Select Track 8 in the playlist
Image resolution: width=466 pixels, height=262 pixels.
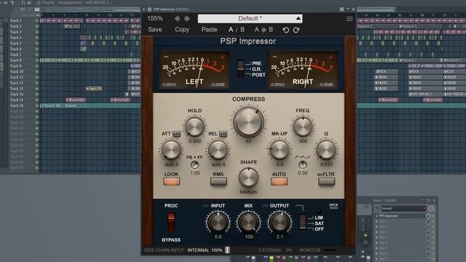pos(16,60)
